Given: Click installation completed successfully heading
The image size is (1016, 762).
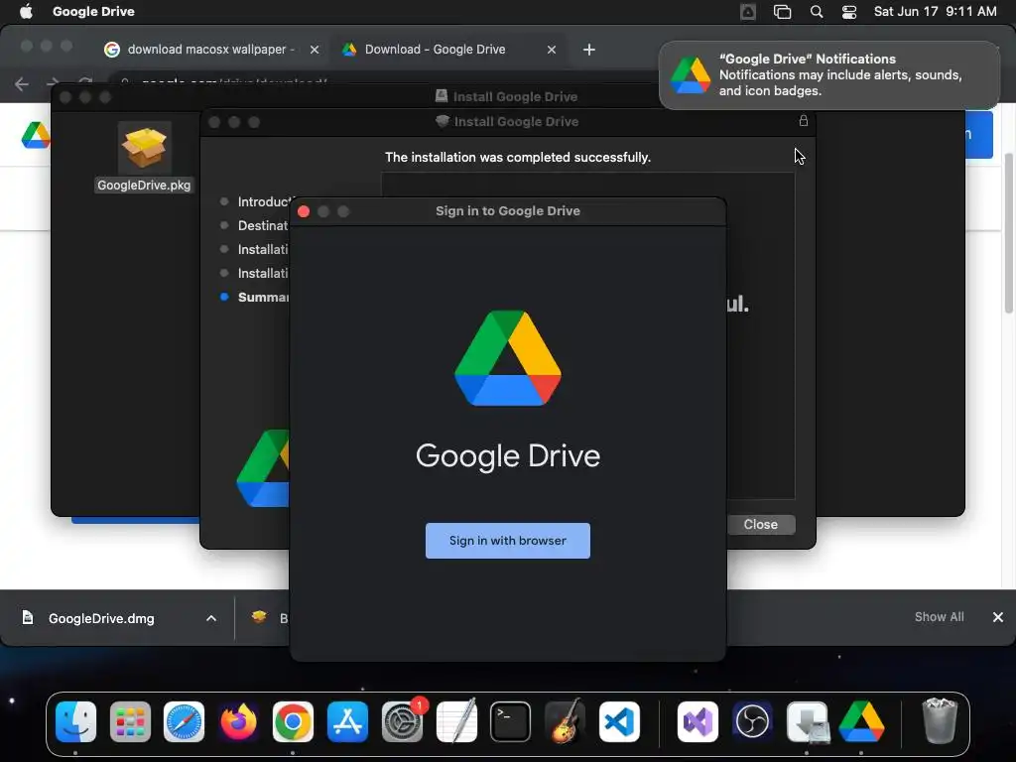Looking at the screenshot, I should pos(518,158).
